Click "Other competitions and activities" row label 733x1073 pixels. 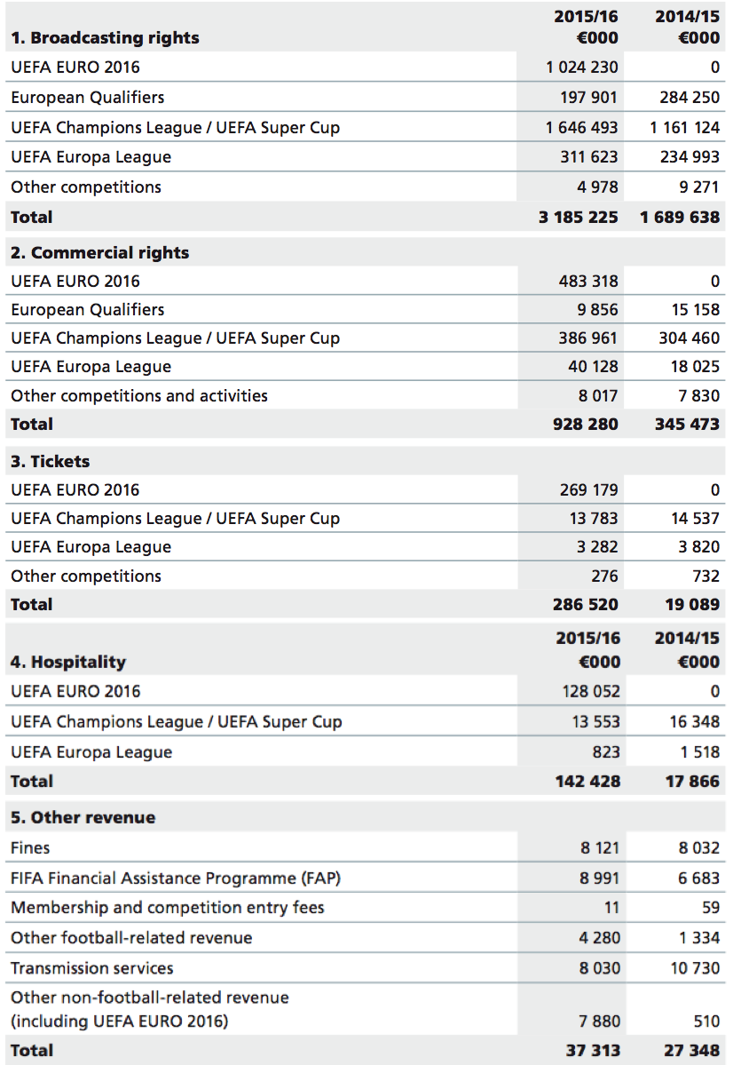pos(139,395)
